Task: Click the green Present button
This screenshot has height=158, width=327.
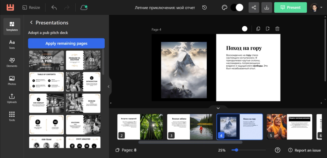Action: pos(290,7)
